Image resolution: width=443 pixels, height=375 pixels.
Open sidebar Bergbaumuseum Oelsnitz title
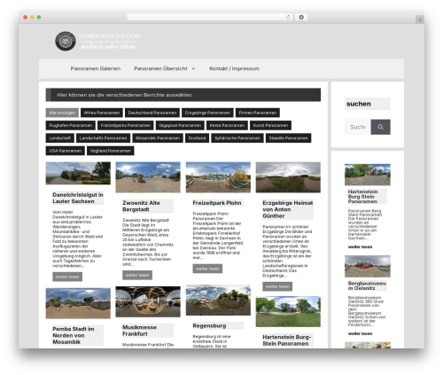pyautogui.click(x=367, y=285)
